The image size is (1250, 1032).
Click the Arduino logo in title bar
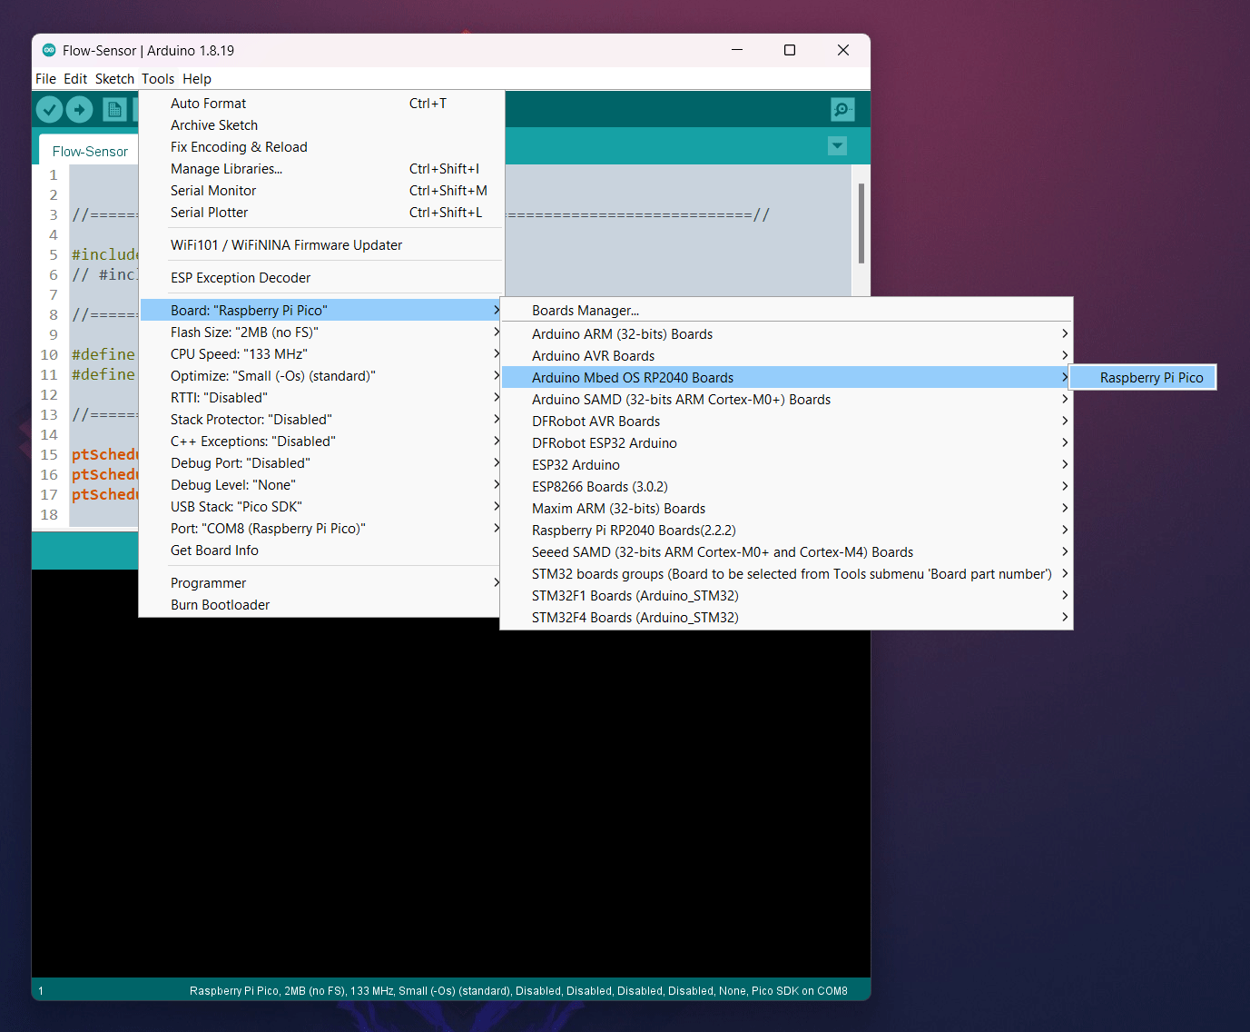click(49, 50)
